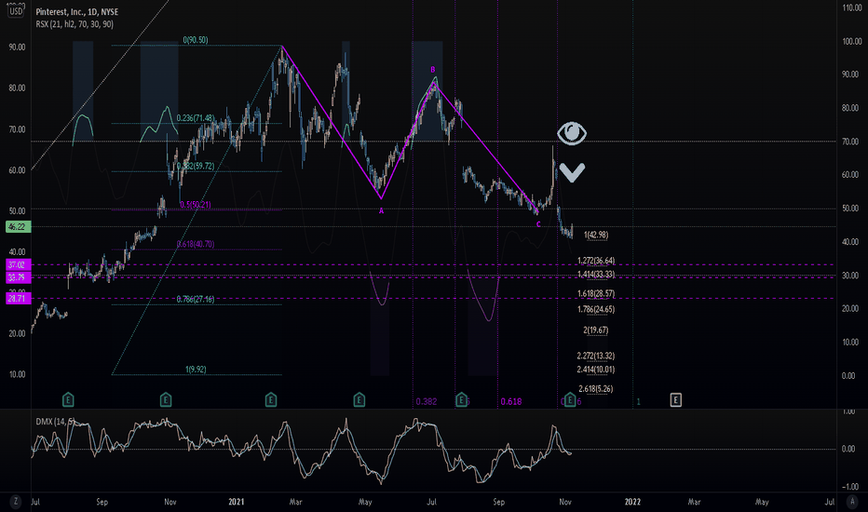
Task: Click the Z timezone icon by the time axis
Action: (16, 502)
